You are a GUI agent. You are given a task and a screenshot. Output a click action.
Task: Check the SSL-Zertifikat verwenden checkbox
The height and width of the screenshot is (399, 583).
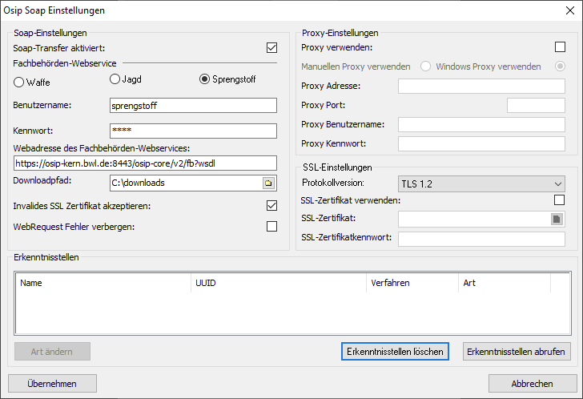point(560,199)
